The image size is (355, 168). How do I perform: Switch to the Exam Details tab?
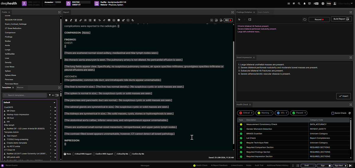point(263,12)
